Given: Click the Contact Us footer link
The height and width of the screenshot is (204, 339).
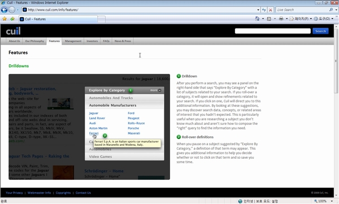Looking at the screenshot, I should point(83,193).
